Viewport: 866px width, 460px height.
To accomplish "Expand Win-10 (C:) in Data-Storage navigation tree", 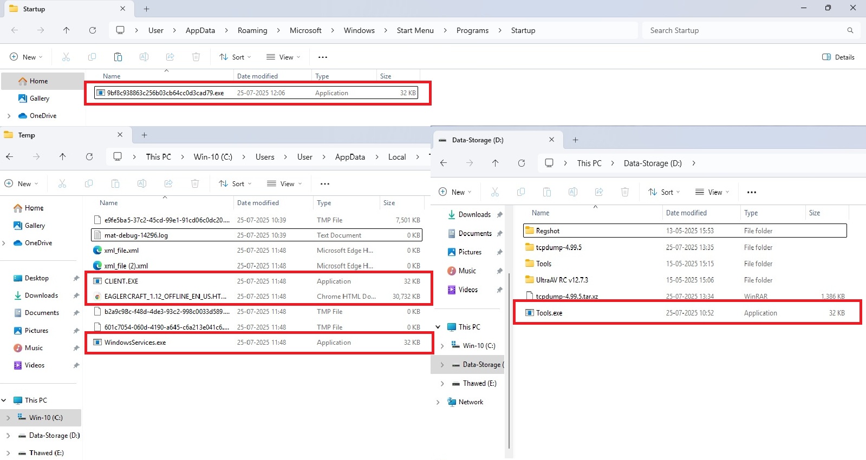I will [442, 346].
